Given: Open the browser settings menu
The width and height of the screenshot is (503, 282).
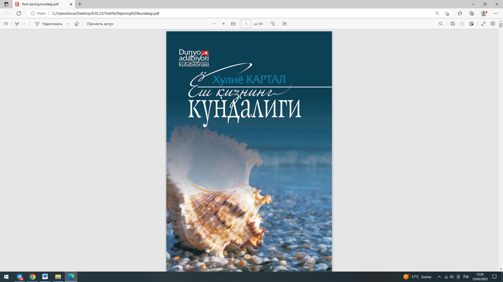Looking at the screenshot, I should tap(496, 13).
